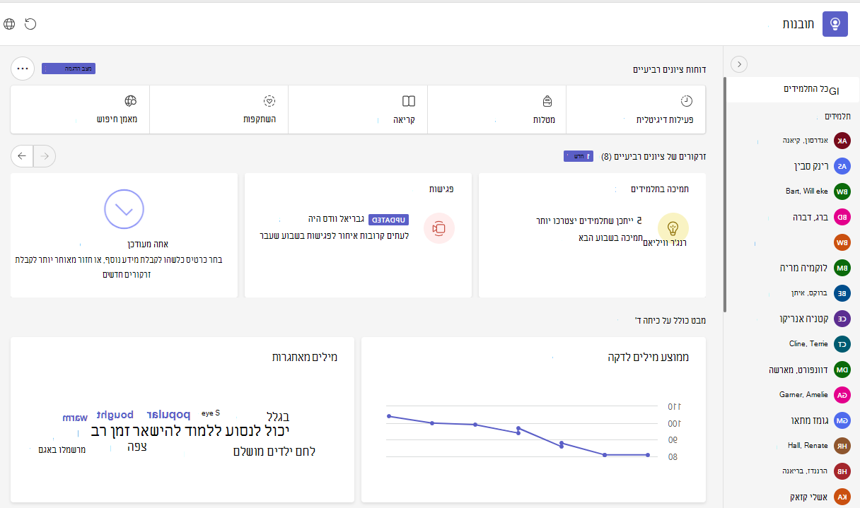Open the Digital Activity tab
The height and width of the screenshot is (508, 860).
637,110
